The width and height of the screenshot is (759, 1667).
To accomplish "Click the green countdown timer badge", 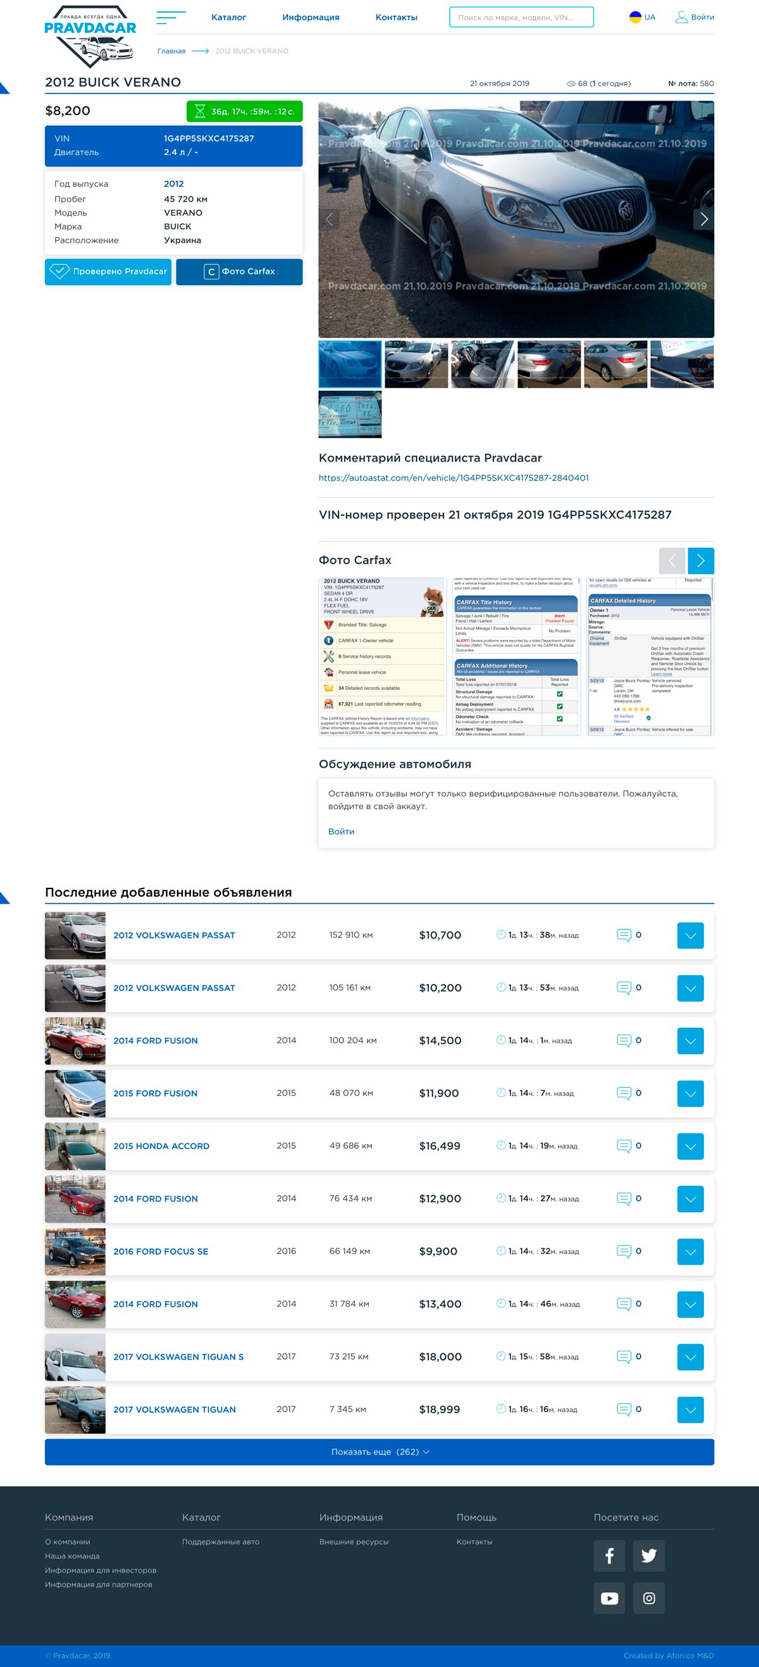I will (x=245, y=111).
